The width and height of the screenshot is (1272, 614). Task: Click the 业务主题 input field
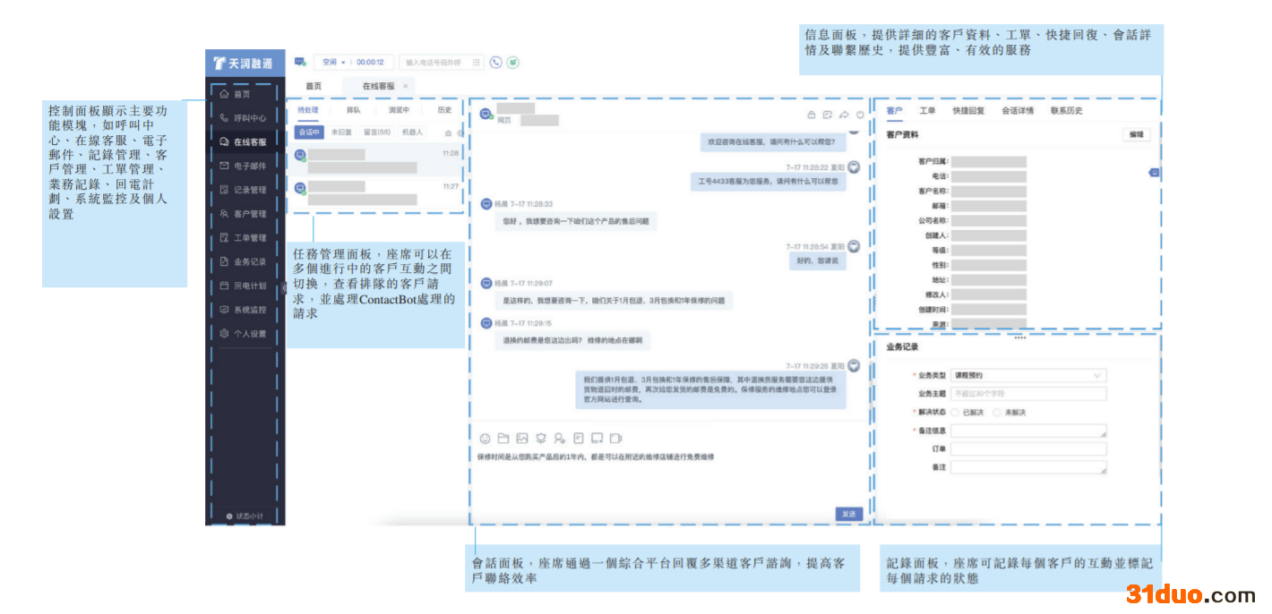coord(1028,394)
